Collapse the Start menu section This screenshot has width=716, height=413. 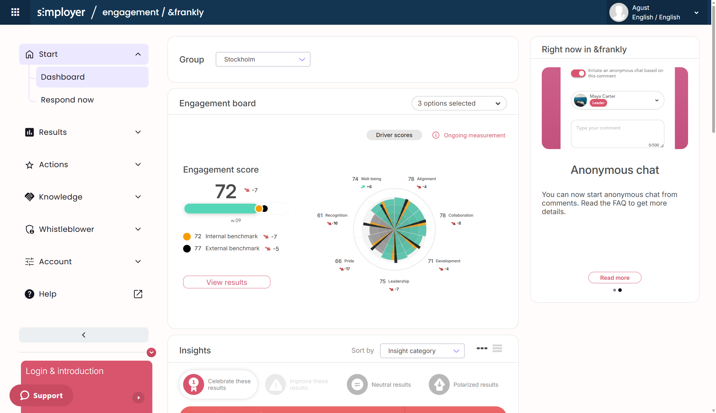tap(138, 54)
